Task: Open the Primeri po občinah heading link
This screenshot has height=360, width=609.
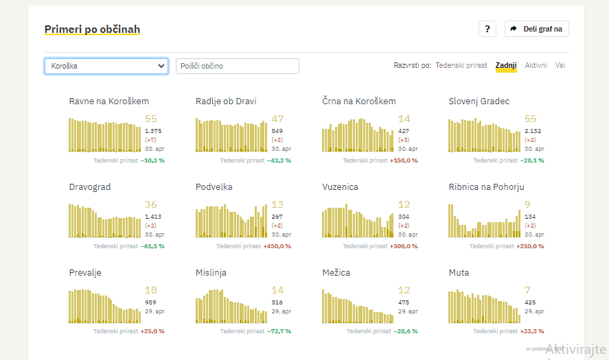Action: [x=92, y=29]
